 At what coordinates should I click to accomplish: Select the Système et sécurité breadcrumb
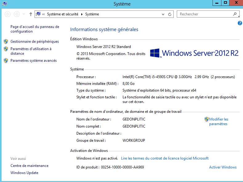63,14
